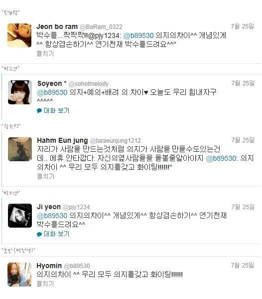Click the 7월 25일 timestamp on Hahm Eun jung's tweet
The width and height of the screenshot is (262, 299).
point(243,140)
